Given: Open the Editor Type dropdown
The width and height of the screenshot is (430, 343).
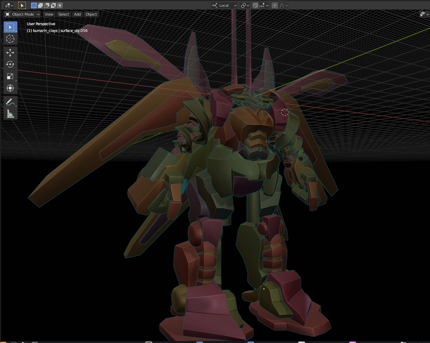Looking at the screenshot, I should click(x=9, y=5).
